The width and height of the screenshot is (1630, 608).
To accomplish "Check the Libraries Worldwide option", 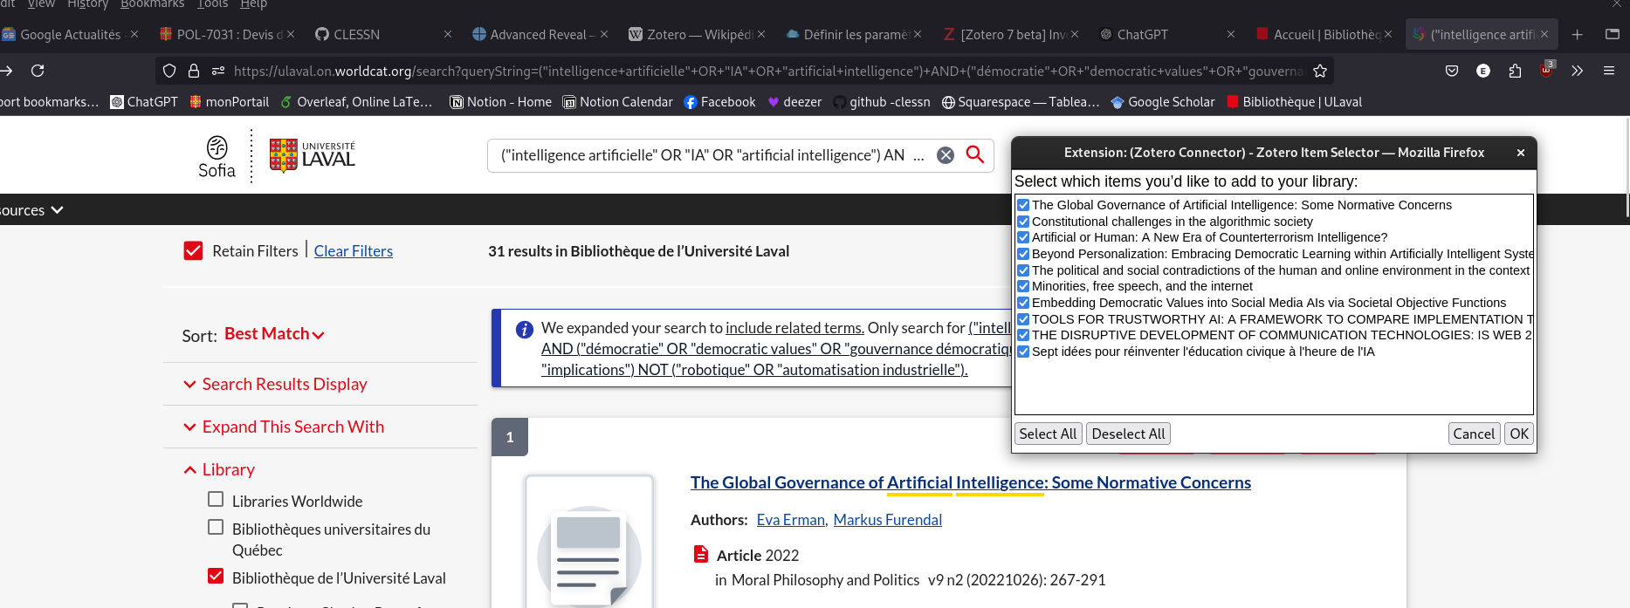I will 216,500.
